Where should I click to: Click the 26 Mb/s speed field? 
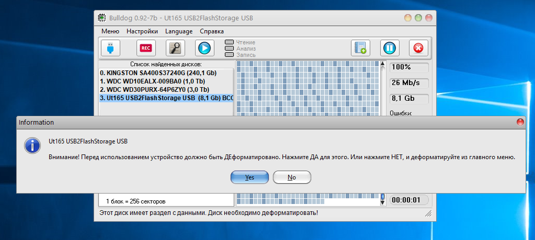pos(409,83)
